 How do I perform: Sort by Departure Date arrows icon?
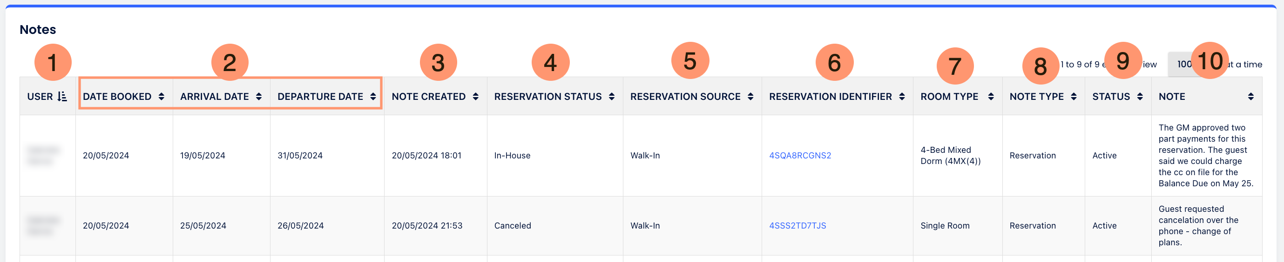pos(373,97)
